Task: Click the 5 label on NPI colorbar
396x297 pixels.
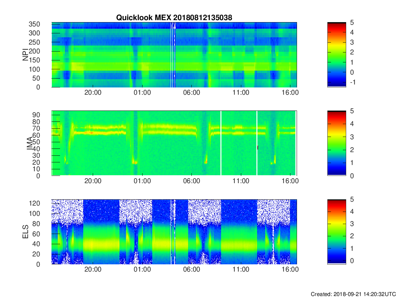Action: tap(352, 22)
